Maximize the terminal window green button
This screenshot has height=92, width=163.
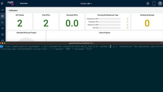click(5, 43)
